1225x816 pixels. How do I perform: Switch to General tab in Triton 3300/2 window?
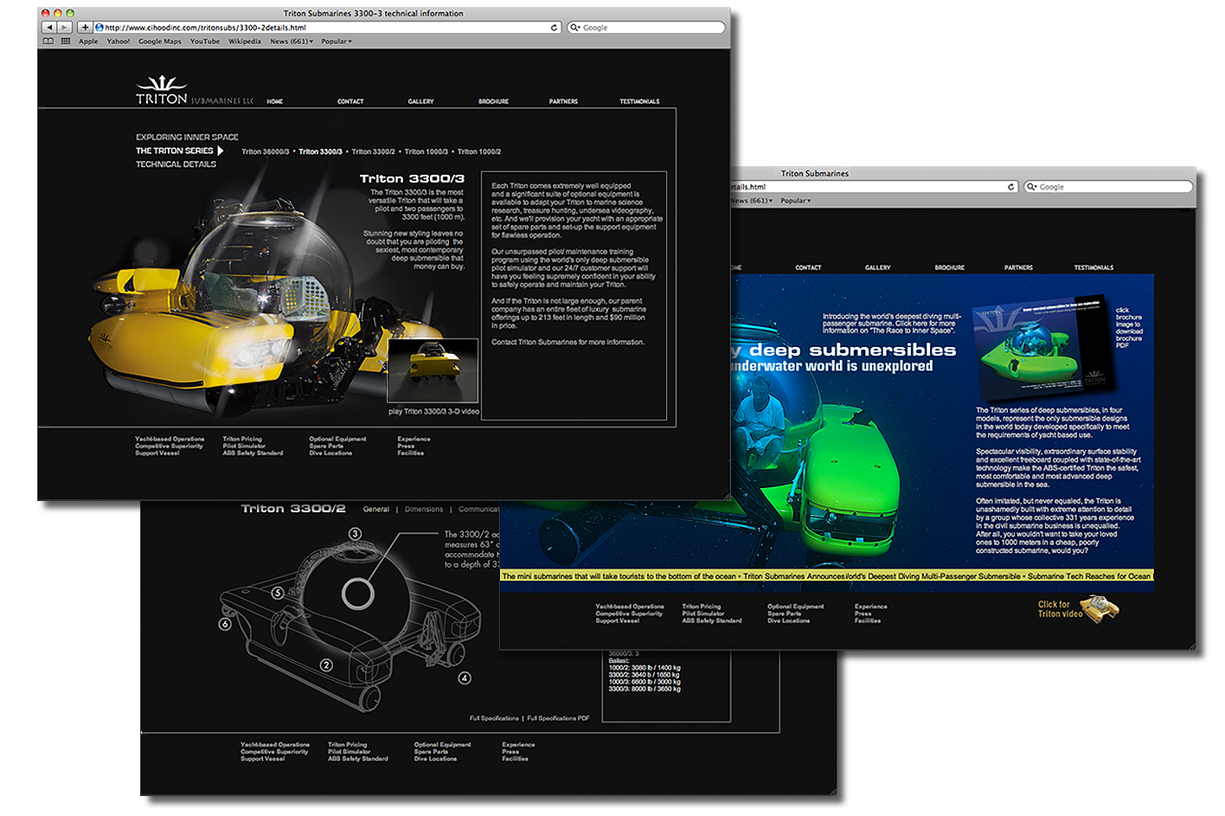376,509
